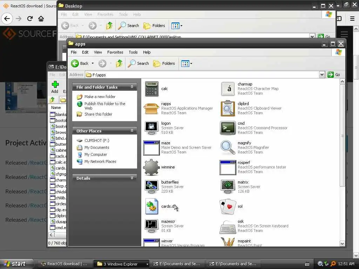The image size is (359, 269).
Task: Open the Favorites menu in apps window
Action: click(x=115, y=52)
